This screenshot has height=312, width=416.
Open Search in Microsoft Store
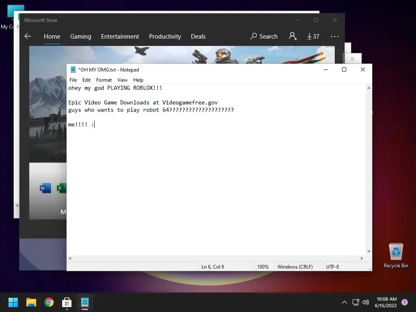point(264,36)
